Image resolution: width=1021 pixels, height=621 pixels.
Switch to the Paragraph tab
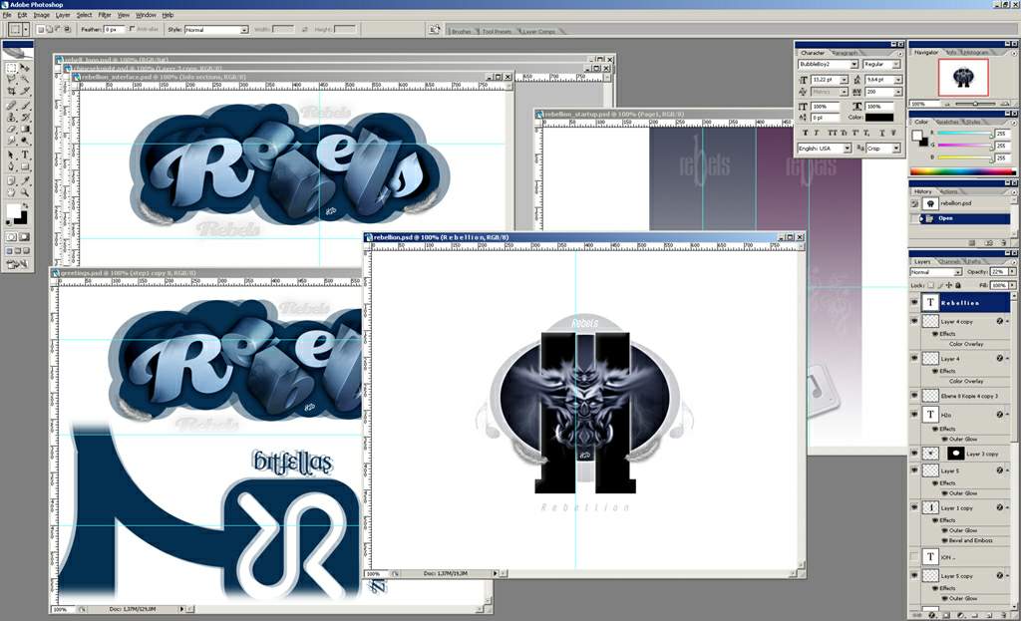pos(845,53)
